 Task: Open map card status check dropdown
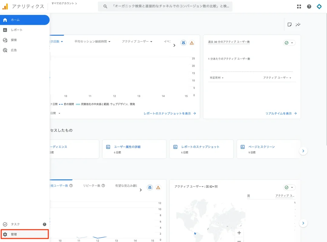[289, 187]
